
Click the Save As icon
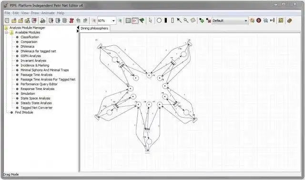point(28,20)
